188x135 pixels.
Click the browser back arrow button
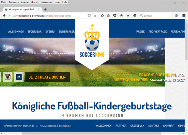pos(4,16)
